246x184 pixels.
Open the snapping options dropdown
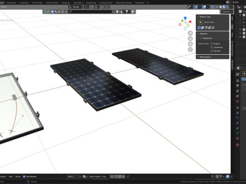click(x=97, y=7)
